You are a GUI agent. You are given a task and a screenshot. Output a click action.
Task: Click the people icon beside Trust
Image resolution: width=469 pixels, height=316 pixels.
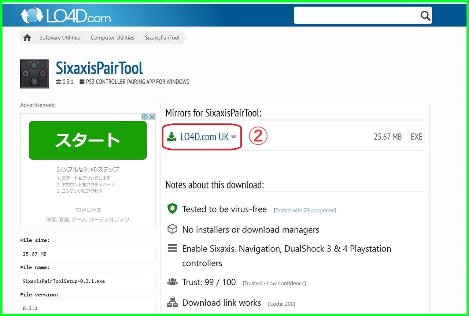click(x=172, y=282)
